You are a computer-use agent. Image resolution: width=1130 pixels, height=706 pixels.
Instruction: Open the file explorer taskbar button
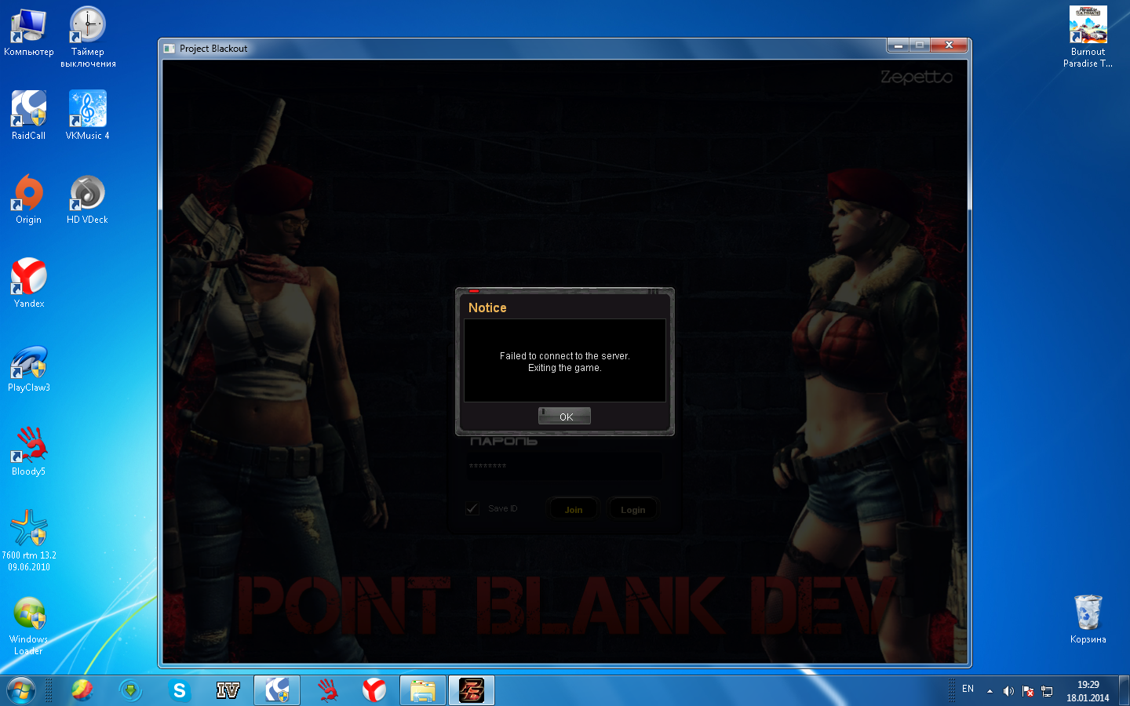(423, 690)
